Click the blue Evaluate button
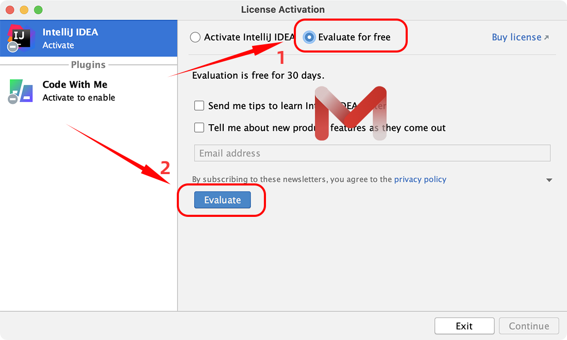567x340 pixels. point(222,200)
